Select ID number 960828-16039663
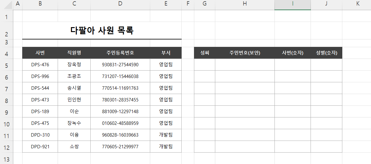 (x=120, y=135)
